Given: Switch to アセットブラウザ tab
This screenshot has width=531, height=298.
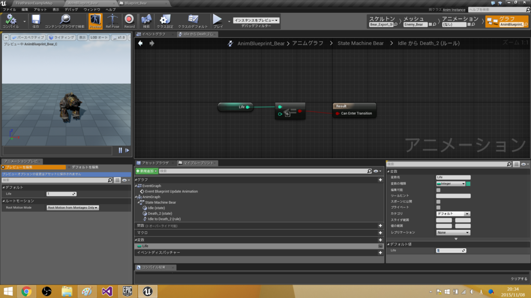Looking at the screenshot, I should point(155,163).
